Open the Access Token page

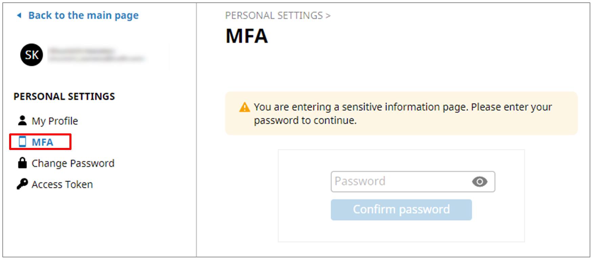pyautogui.click(x=62, y=185)
